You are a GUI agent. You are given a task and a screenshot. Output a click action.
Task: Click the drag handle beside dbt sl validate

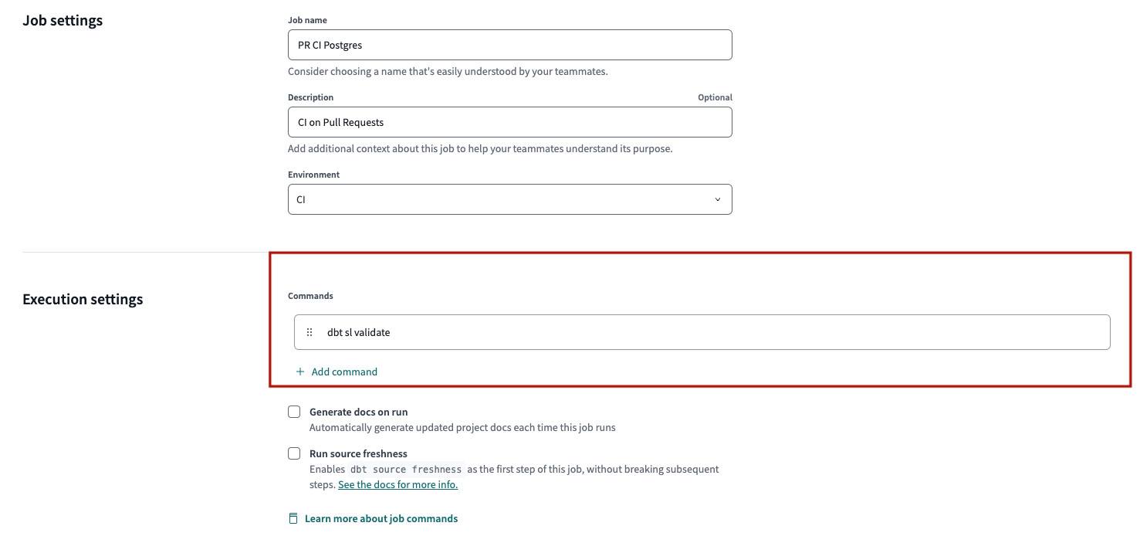pos(310,331)
